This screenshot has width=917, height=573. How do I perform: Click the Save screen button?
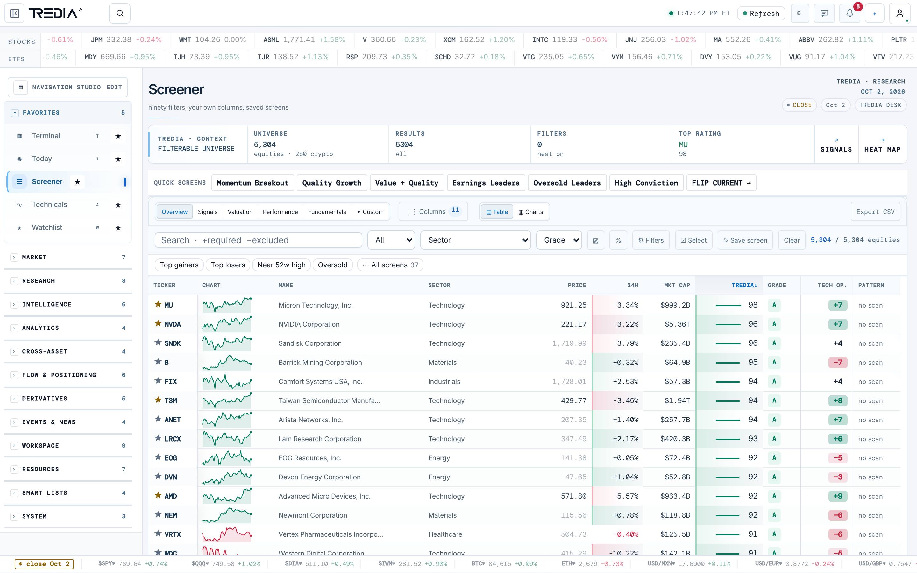[x=745, y=240]
